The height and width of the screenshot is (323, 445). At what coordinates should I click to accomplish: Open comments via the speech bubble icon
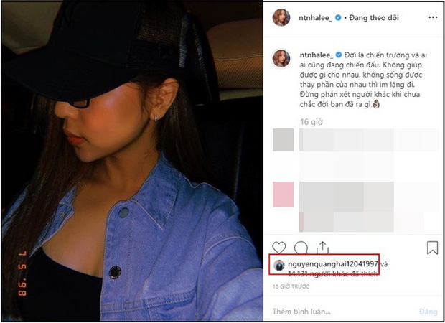tap(301, 248)
